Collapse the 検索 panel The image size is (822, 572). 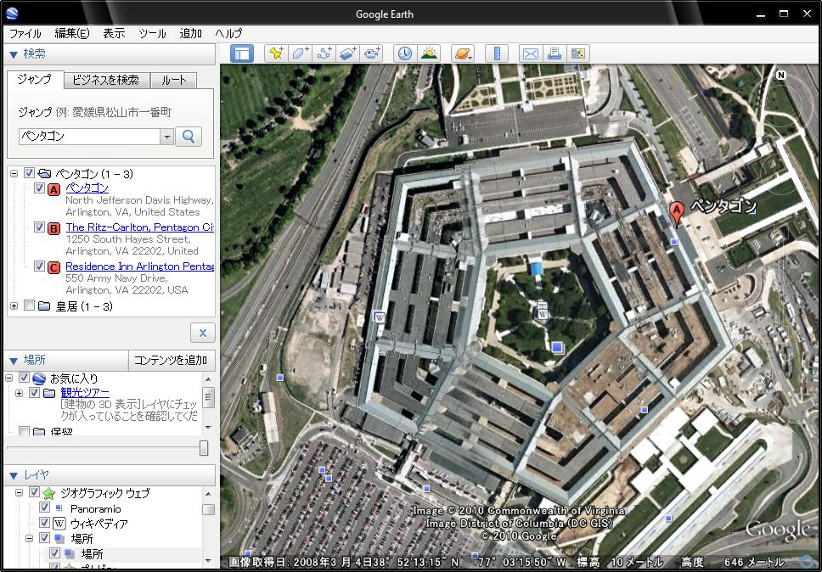(14, 54)
